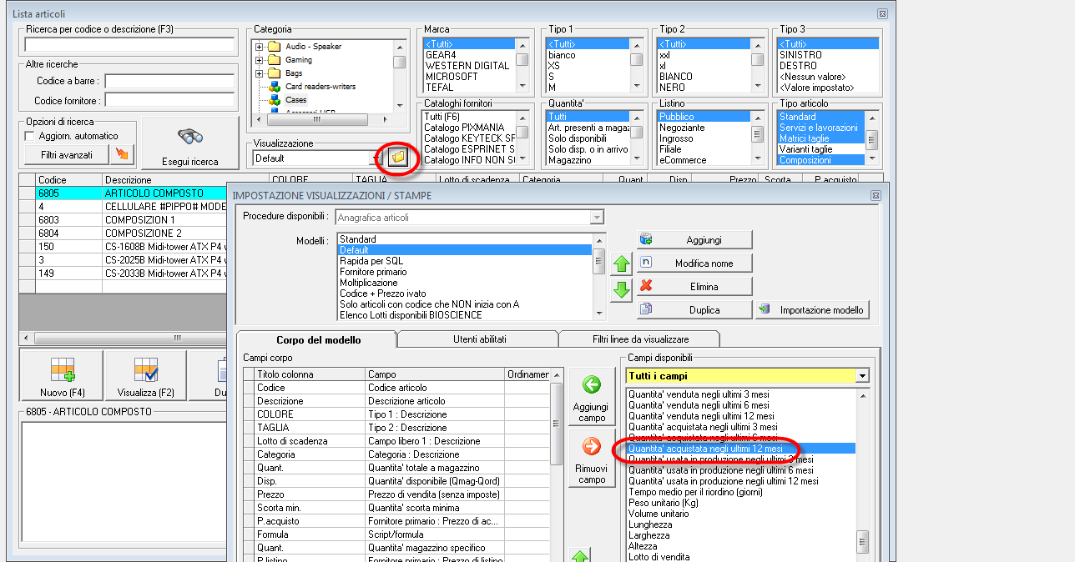Click the Modelli list vertical scrollbar
Viewport: 1075px width, 562px height.
click(x=598, y=276)
